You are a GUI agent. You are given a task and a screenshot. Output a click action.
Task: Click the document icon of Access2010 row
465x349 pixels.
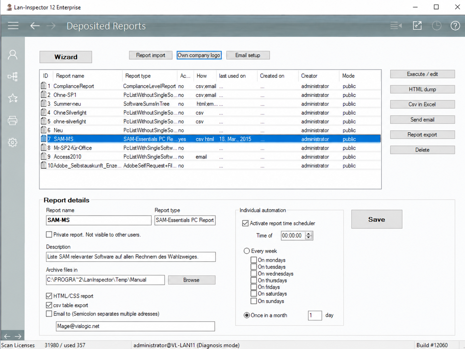coord(44,157)
